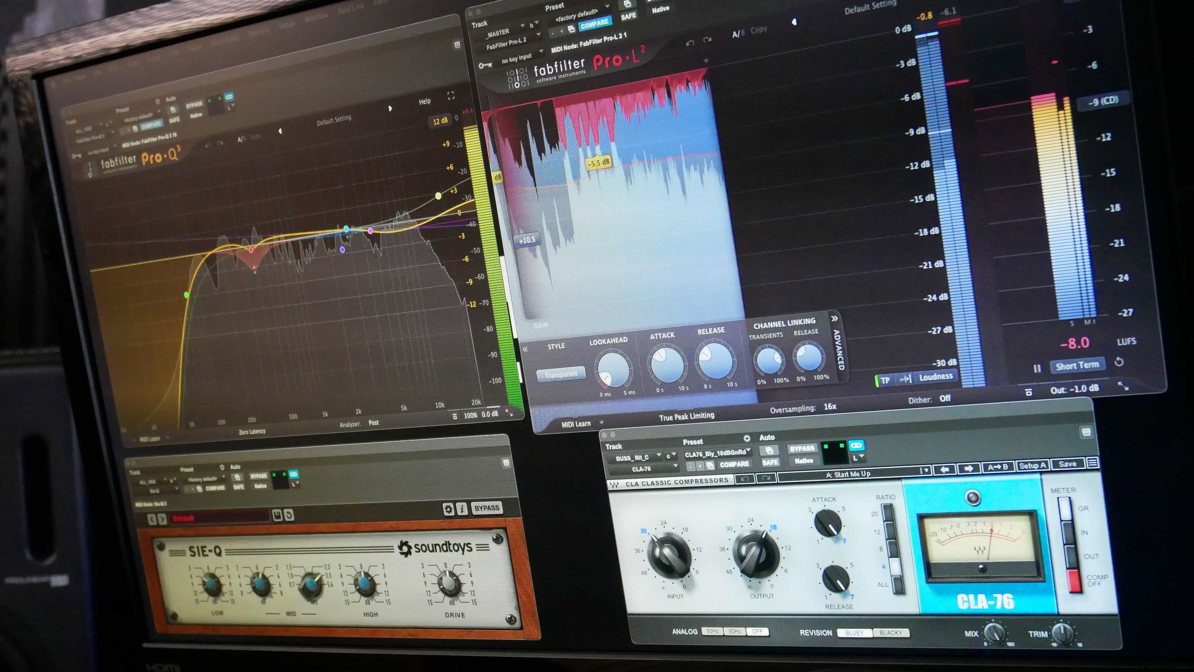Click the automation window icon under CLA-76 Auto
The height and width of the screenshot is (672, 1194).
[768, 450]
